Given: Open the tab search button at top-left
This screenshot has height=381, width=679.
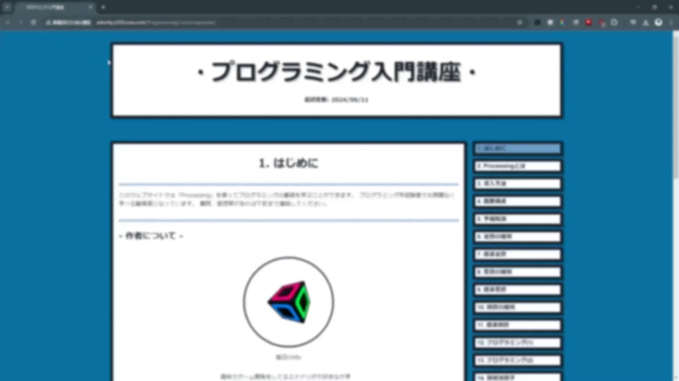Looking at the screenshot, I should [7, 7].
